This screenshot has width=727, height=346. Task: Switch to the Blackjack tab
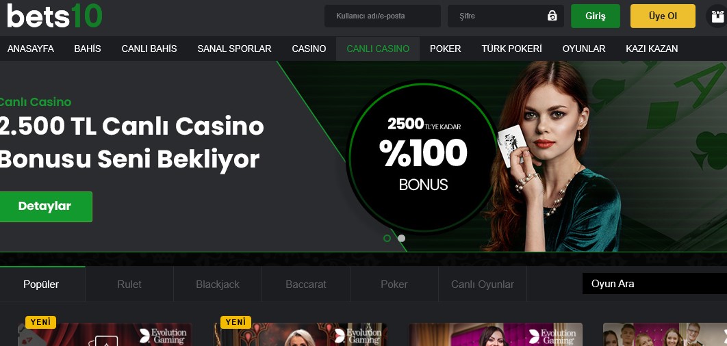(218, 284)
